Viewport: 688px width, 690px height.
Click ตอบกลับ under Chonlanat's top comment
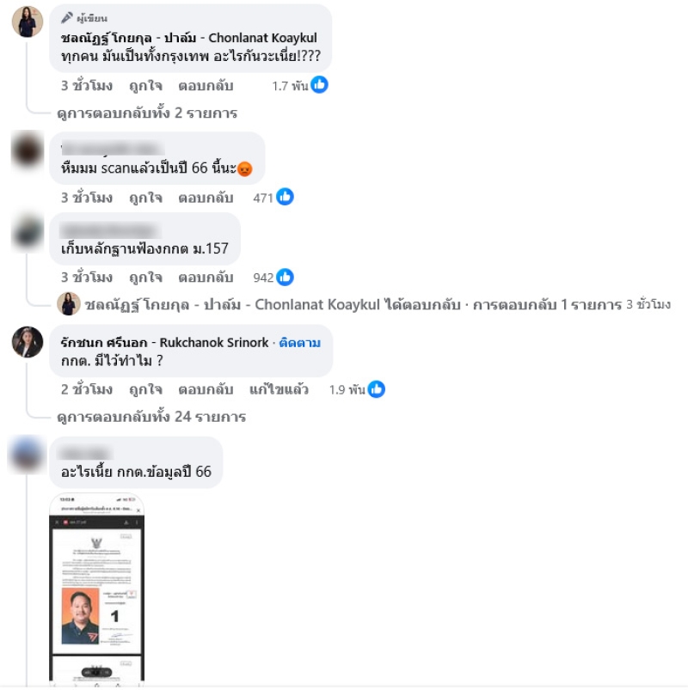click(206, 86)
